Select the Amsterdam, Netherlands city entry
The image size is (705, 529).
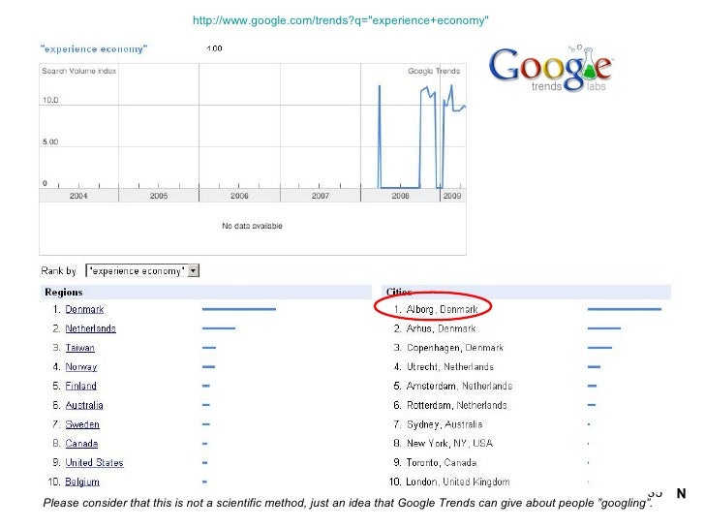459,386
